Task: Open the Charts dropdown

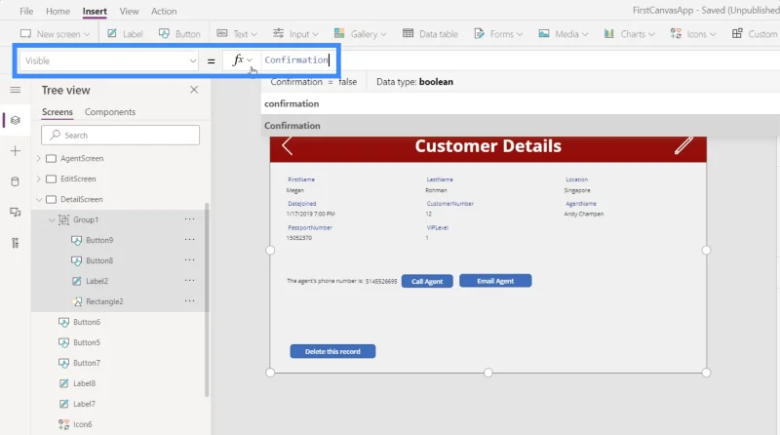Action: point(629,34)
